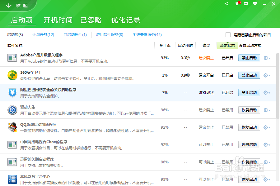
Task: Open settings gear for 暴风影音 row
Action: [x=267, y=179]
